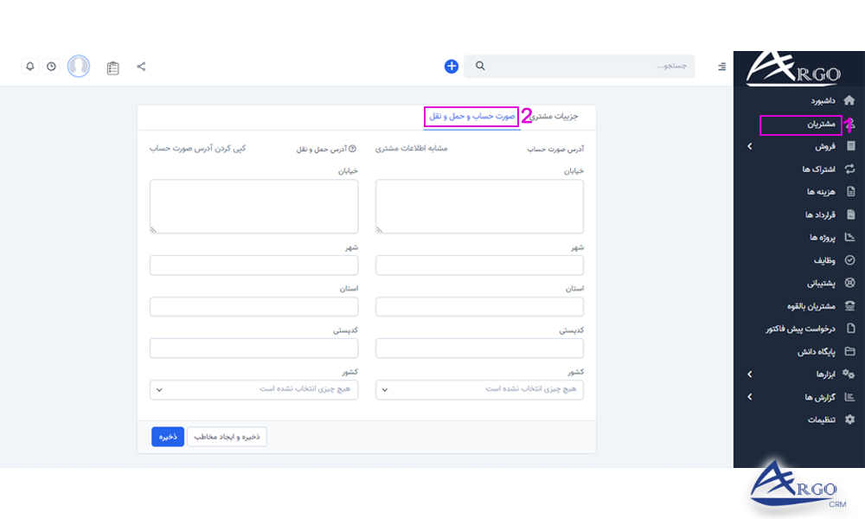Click the شهر input field under billing address

479,265
